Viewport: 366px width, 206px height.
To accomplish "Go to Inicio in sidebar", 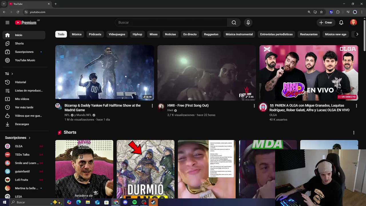I will [x=24, y=35].
